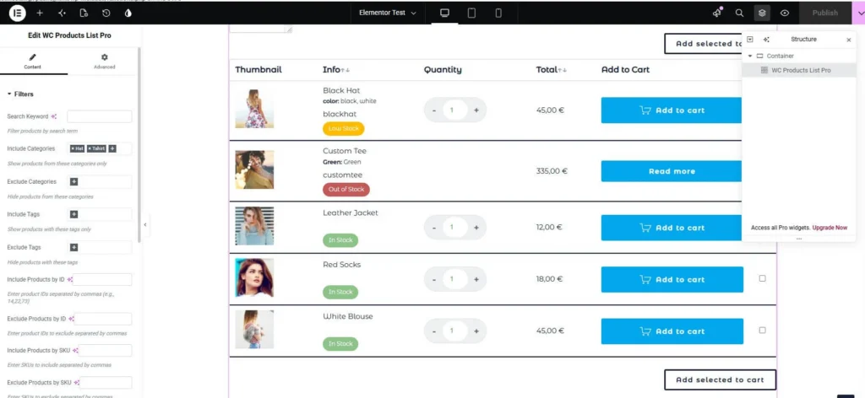The image size is (865, 398).
Task: Click plus icon in Exclude Tags field
Action: pos(74,247)
